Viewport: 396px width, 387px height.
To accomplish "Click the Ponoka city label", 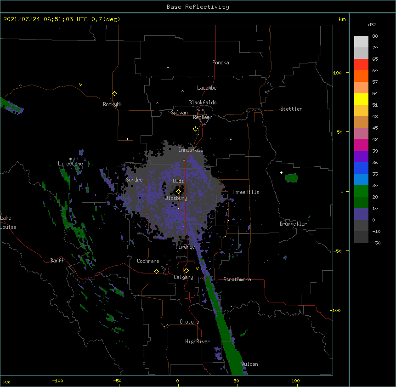I will (221, 63).
